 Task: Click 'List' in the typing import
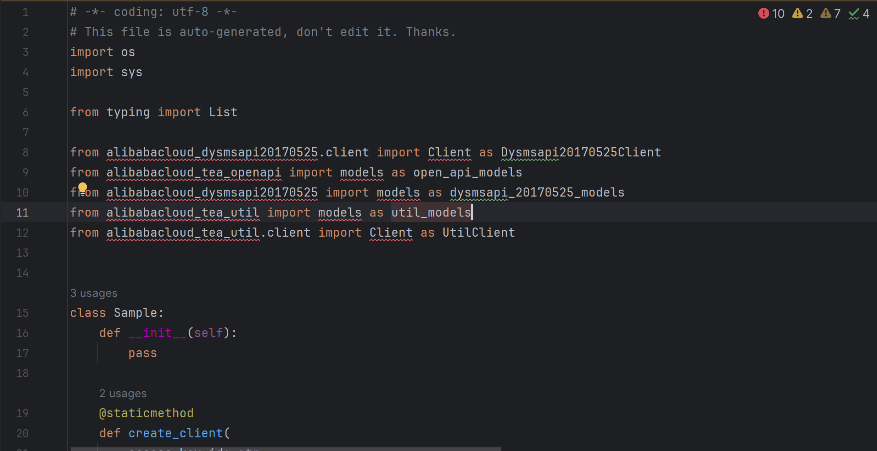(223, 112)
